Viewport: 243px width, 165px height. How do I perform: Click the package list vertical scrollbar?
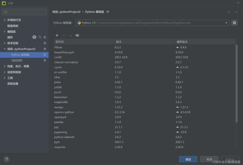(x=237, y=84)
